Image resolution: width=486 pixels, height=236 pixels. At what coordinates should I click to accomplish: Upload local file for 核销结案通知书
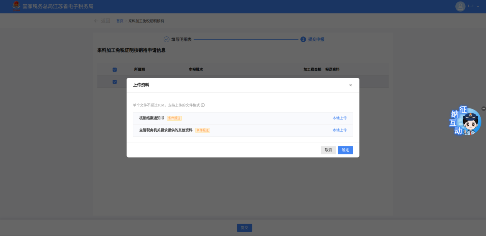[339, 118]
